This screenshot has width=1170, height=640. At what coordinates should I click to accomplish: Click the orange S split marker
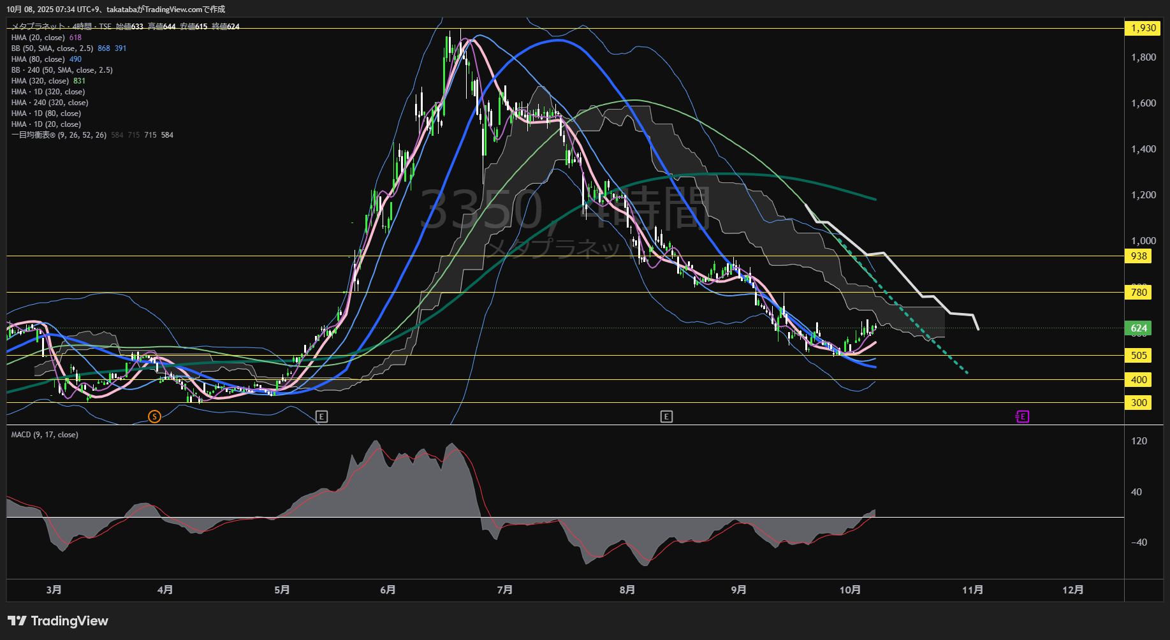pos(154,416)
